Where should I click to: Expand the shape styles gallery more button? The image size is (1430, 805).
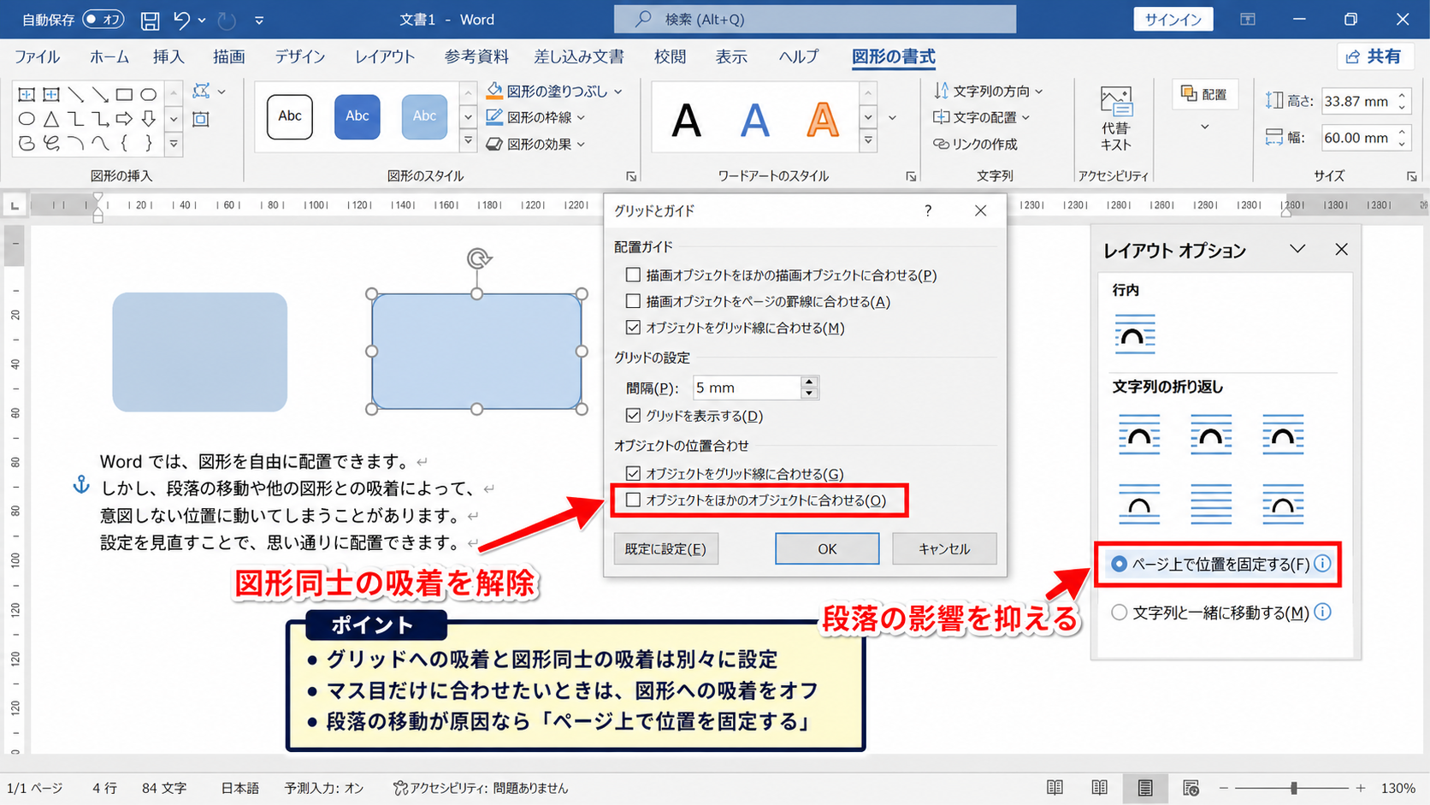point(468,141)
